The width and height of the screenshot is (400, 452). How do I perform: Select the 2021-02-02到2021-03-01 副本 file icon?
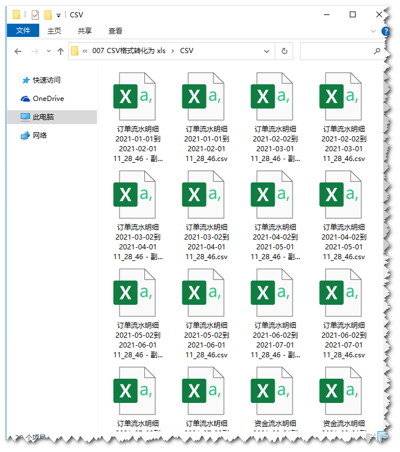(272, 96)
